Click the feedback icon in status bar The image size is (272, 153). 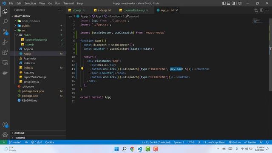261,142
